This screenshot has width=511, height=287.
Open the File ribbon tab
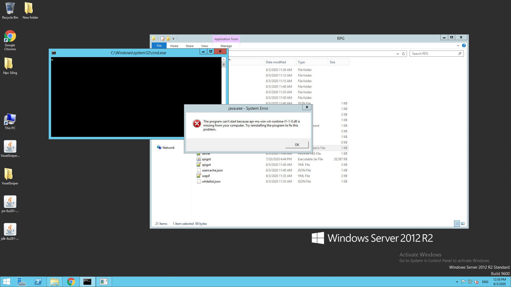tap(159, 46)
